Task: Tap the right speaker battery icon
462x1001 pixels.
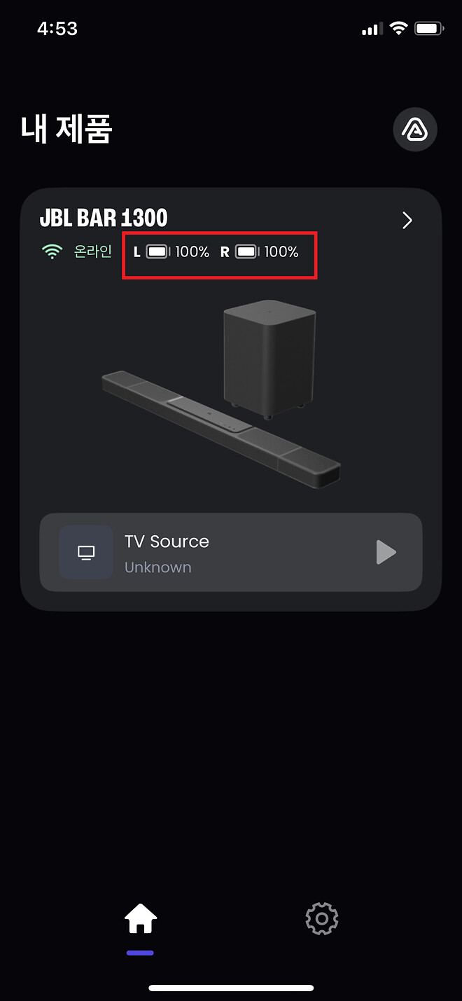Action: [247, 251]
